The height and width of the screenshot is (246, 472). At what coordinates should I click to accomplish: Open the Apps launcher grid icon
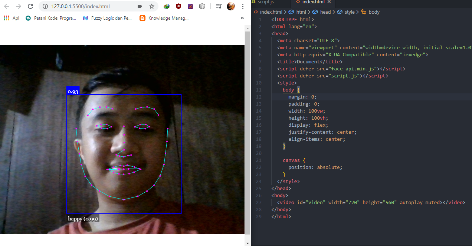6,18
